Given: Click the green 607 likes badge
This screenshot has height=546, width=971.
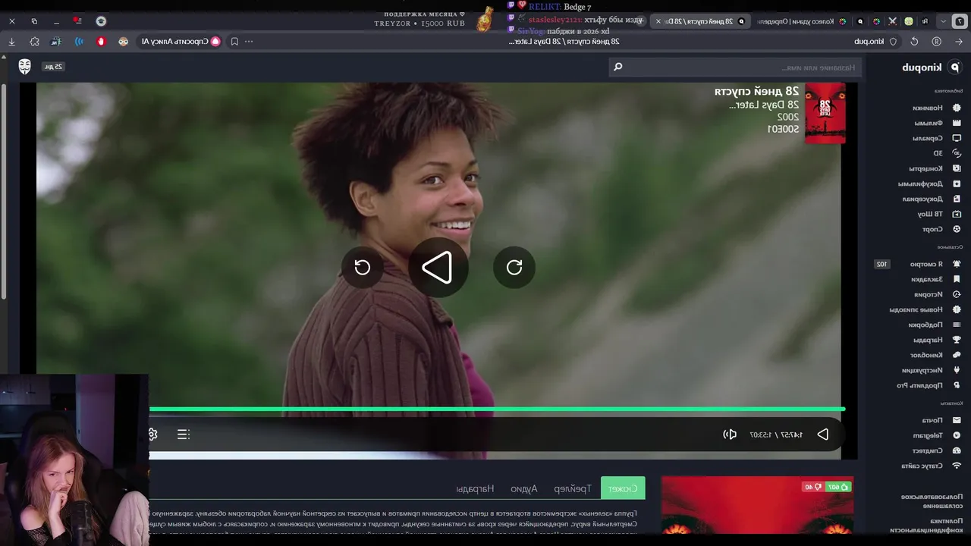Looking at the screenshot, I should click(838, 487).
